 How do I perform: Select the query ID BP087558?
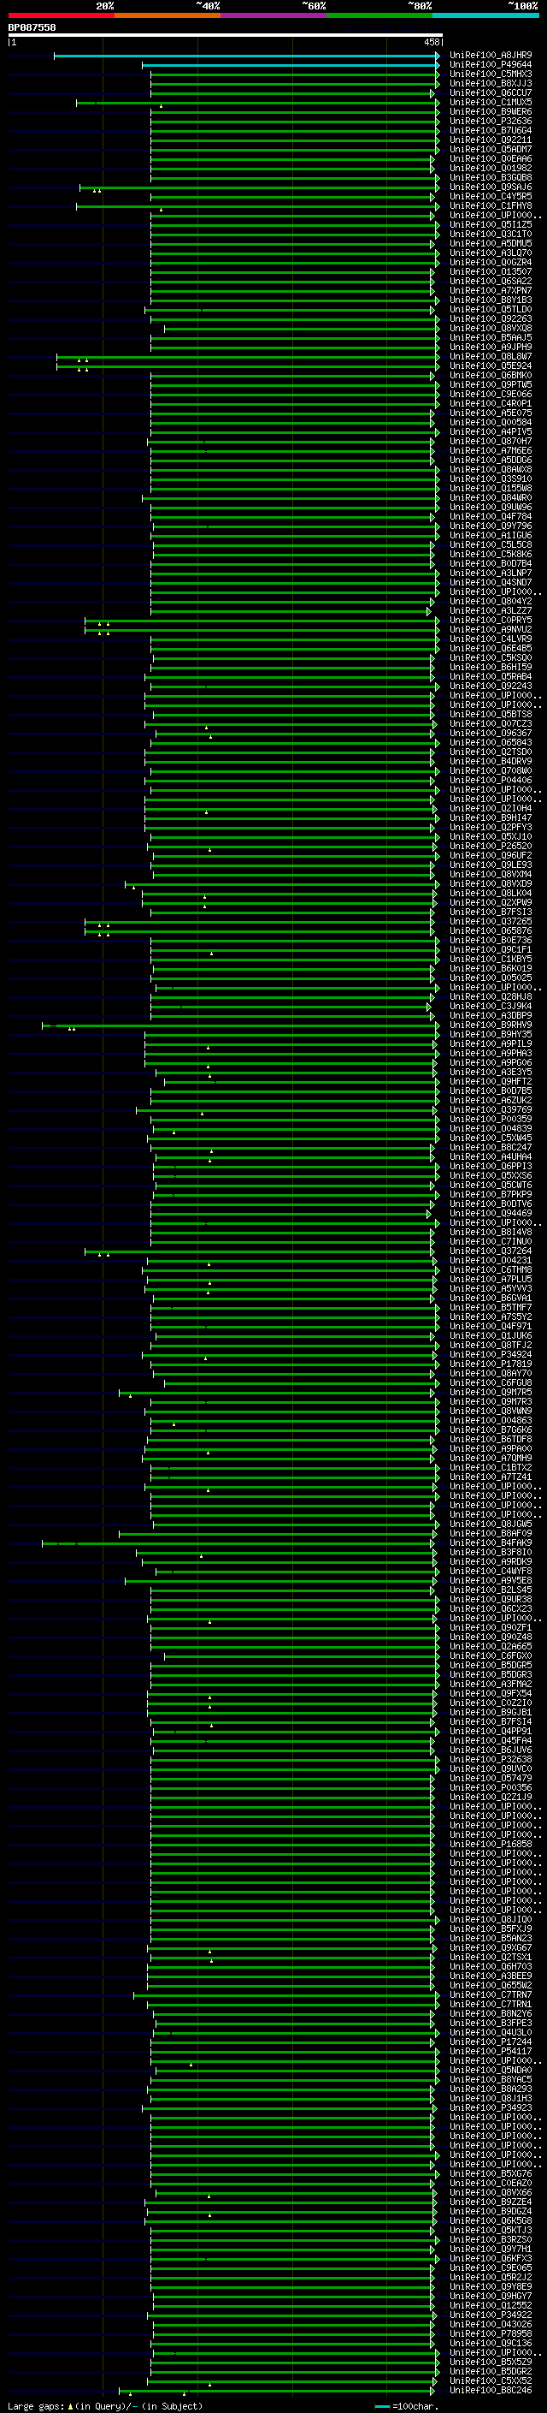[32, 27]
